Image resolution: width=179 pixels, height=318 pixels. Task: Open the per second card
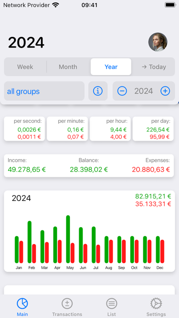24,128
